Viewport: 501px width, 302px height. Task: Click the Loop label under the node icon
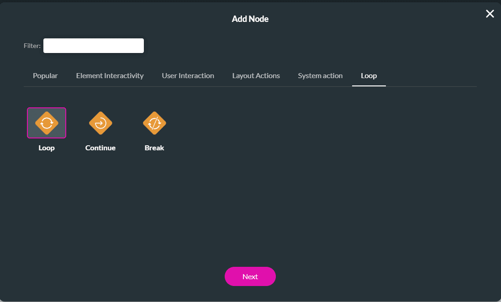(47, 148)
